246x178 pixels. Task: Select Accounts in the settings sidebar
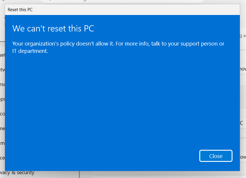tap(2, 114)
